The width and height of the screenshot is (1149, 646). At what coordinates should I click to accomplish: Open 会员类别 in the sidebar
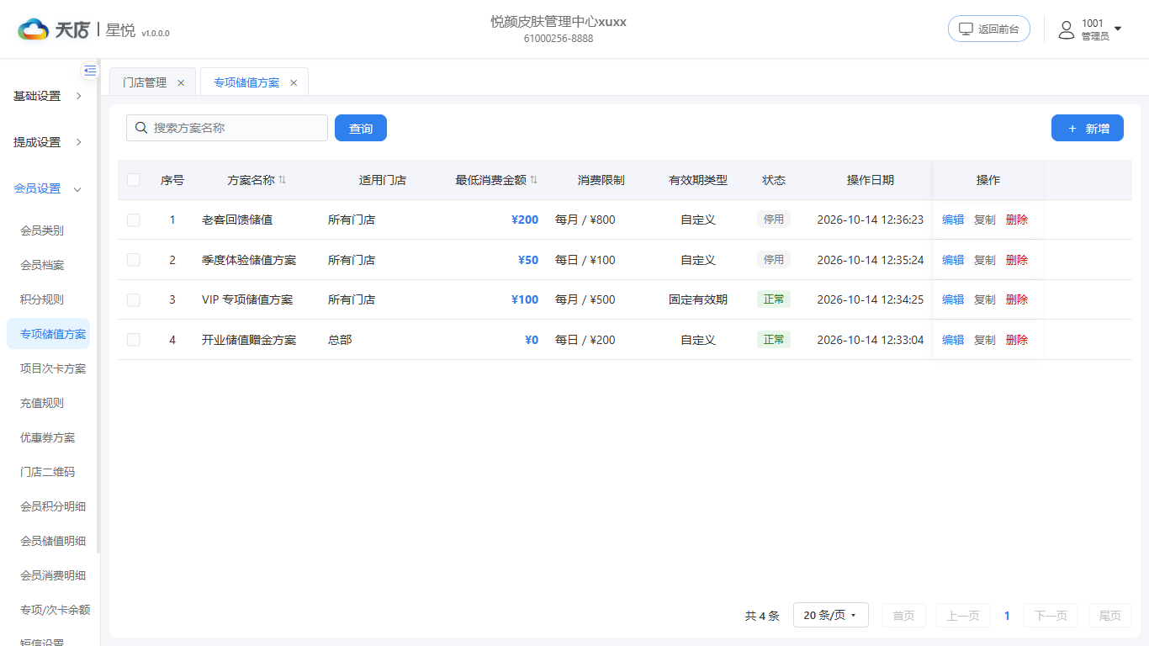tap(42, 230)
